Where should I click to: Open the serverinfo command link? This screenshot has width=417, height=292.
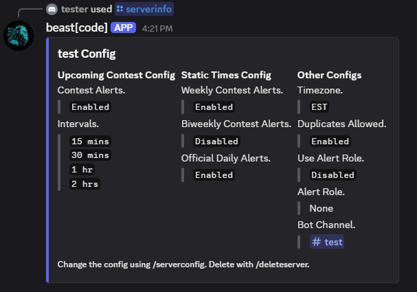point(144,9)
